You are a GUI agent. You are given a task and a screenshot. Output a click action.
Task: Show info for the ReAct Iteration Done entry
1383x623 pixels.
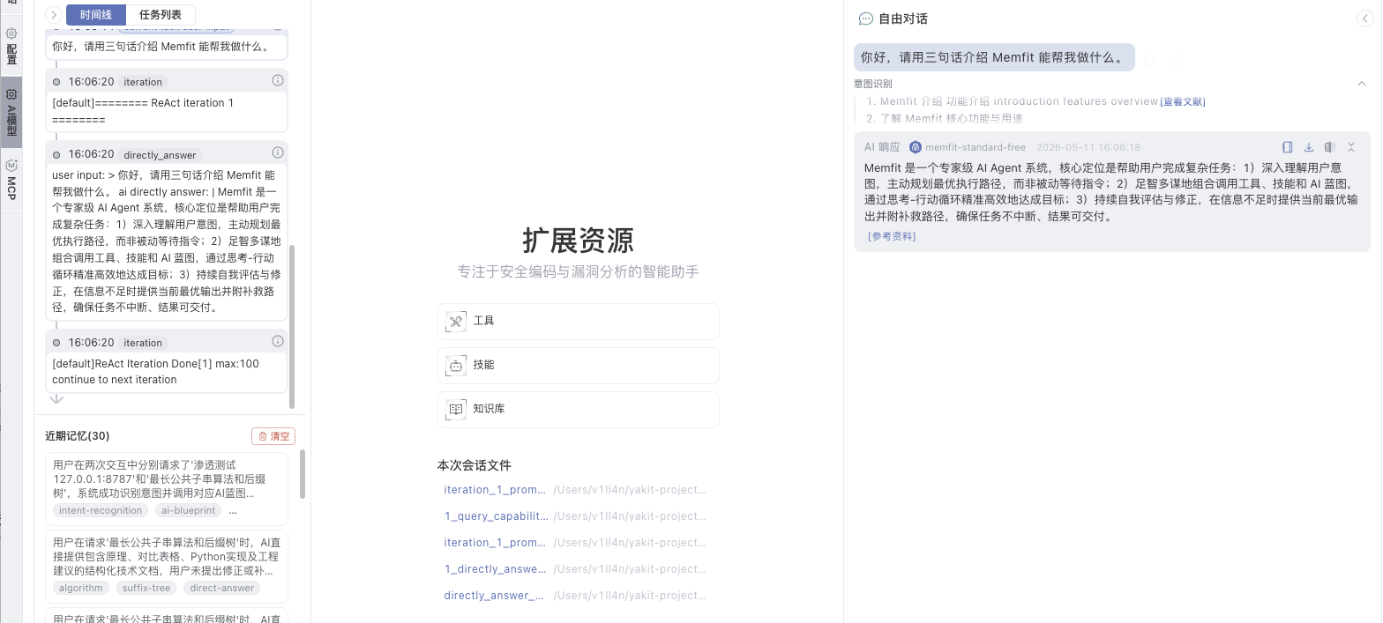[x=277, y=341]
